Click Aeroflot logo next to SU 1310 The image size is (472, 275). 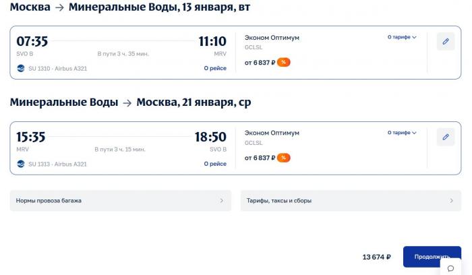(22, 69)
